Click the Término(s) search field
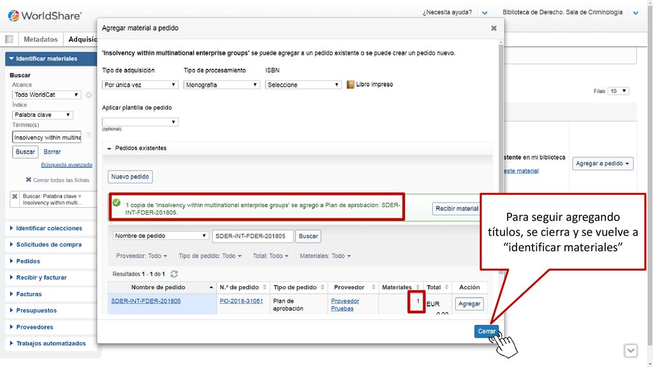Viewport: 653px width, 367px height. tap(47, 138)
